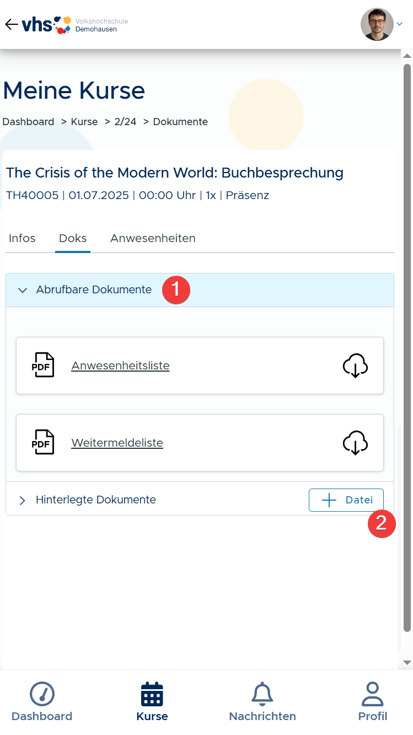The width and height of the screenshot is (413, 735).
Task: Click the Dokumente breadcrumb
Action: 180,122
